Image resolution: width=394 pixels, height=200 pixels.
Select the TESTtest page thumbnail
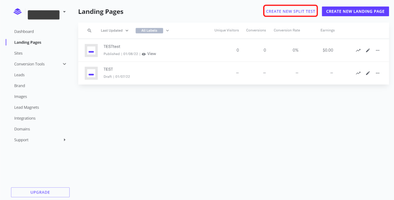point(91,50)
